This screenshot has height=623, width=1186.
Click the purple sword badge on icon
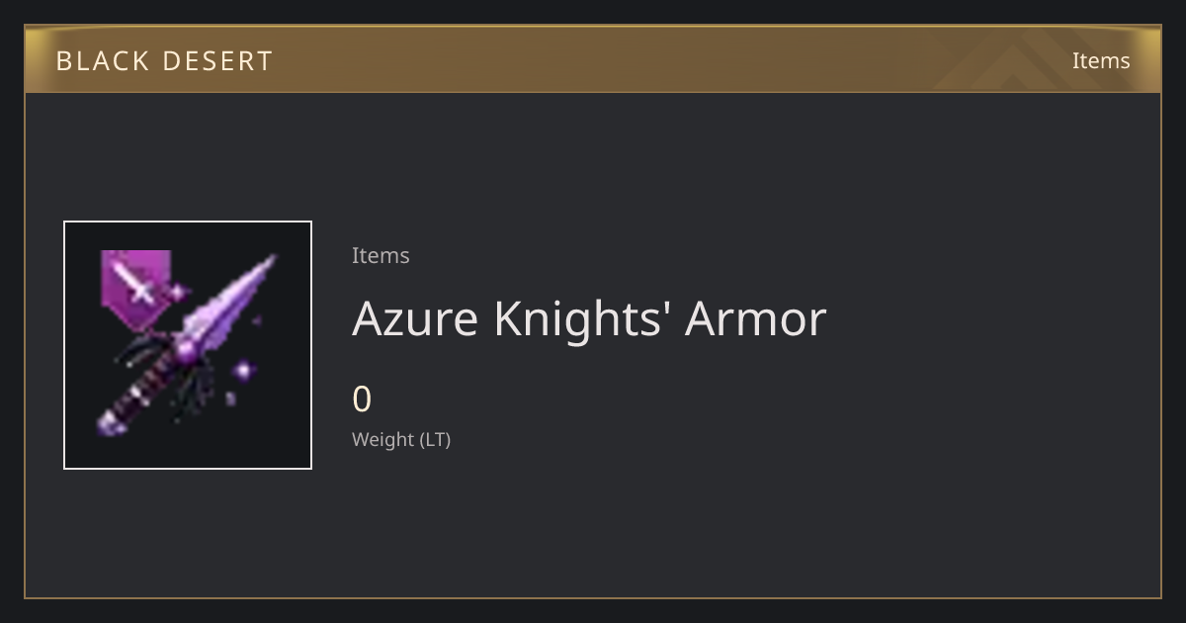point(136,289)
